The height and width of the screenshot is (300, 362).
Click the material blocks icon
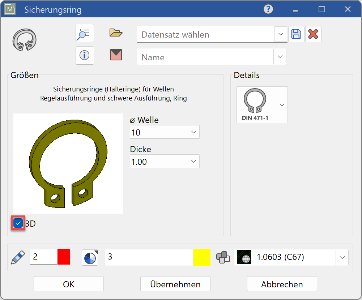223,257
